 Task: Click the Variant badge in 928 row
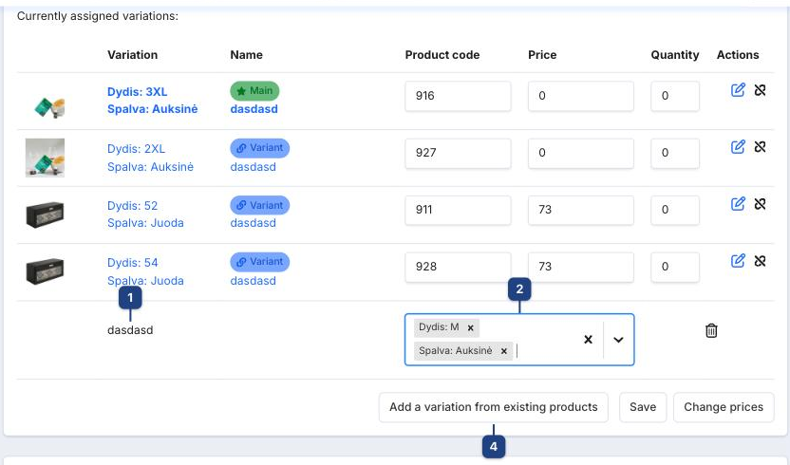point(259,262)
